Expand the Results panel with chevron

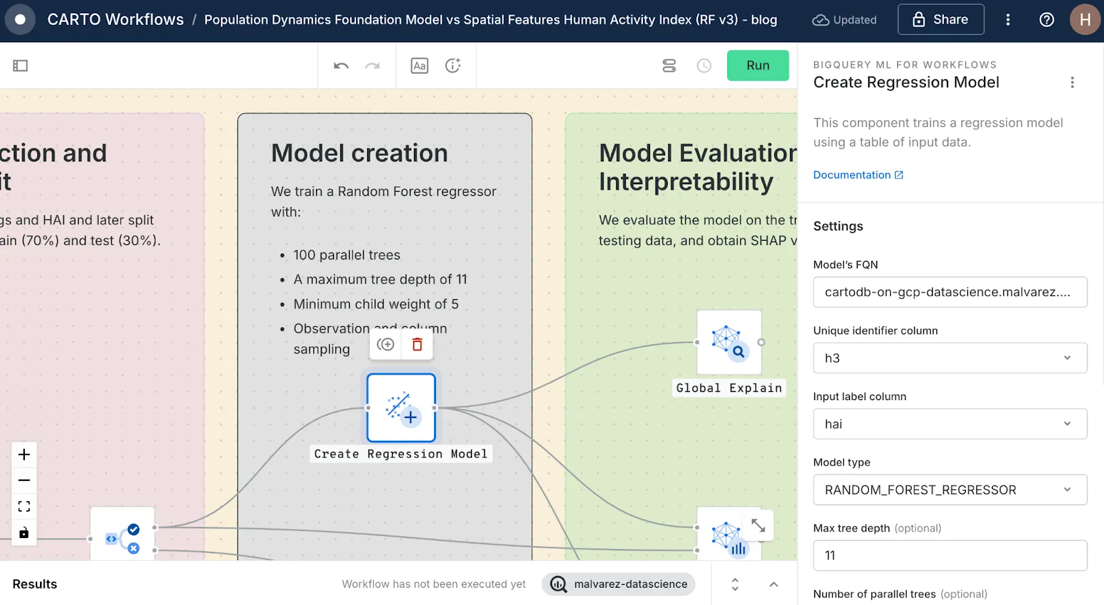point(773,584)
